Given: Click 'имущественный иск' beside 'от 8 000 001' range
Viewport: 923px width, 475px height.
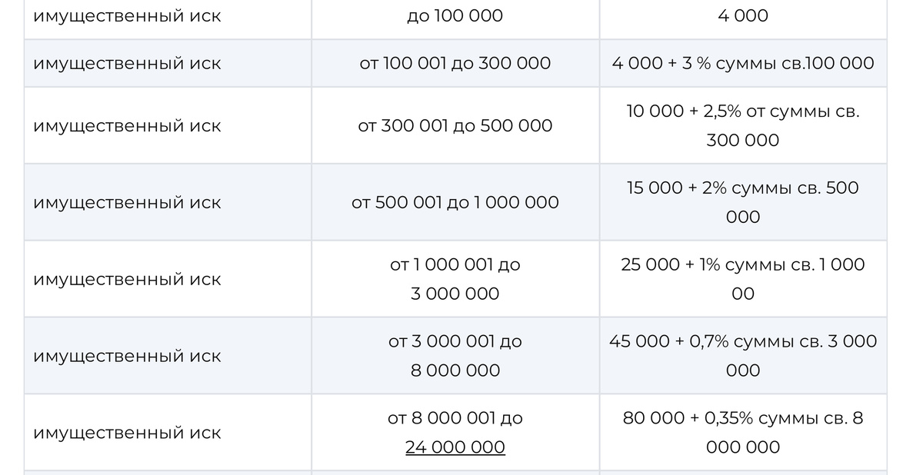Looking at the screenshot, I should (x=127, y=433).
